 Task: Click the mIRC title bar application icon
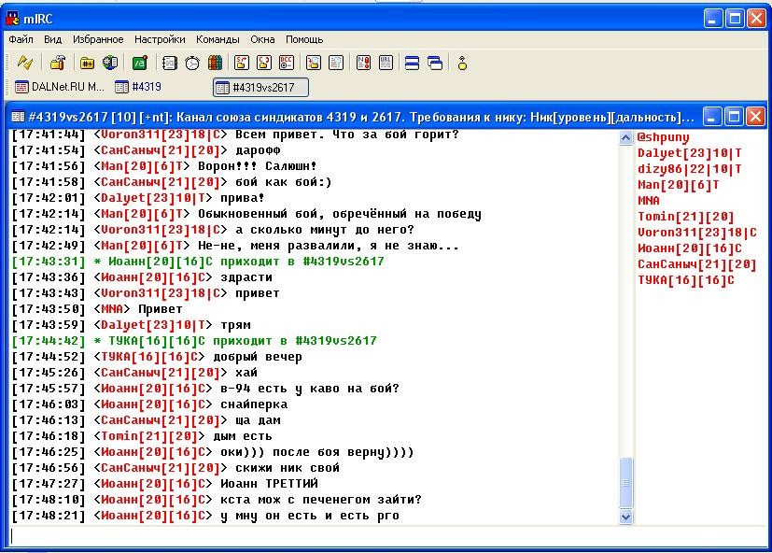point(12,19)
